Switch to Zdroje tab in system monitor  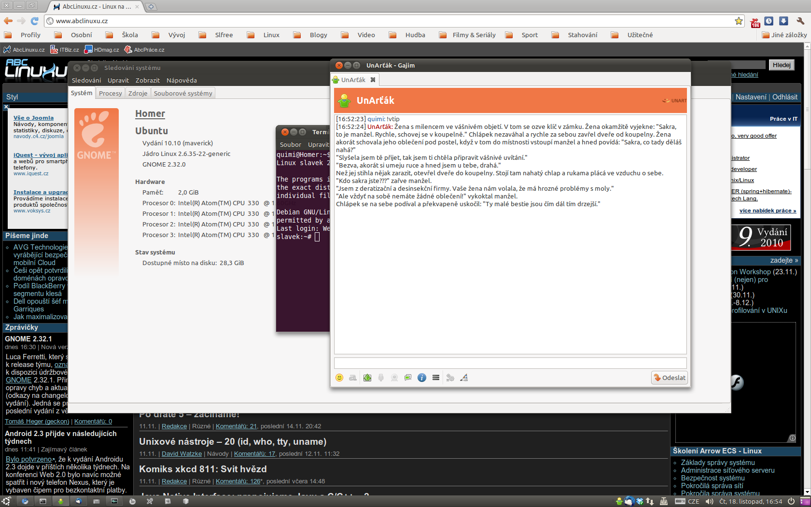click(x=138, y=93)
